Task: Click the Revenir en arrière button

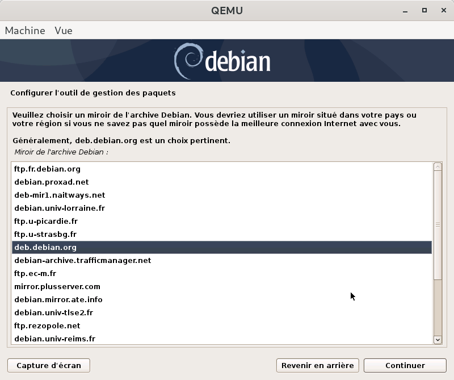Action: (317, 365)
